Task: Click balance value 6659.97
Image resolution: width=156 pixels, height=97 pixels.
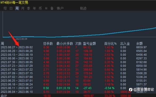Action: 141,47
